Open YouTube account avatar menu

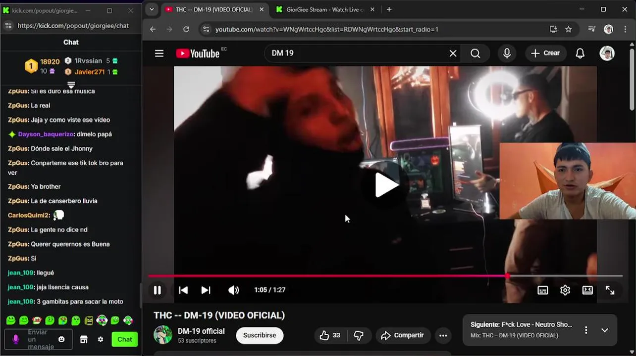(x=607, y=53)
